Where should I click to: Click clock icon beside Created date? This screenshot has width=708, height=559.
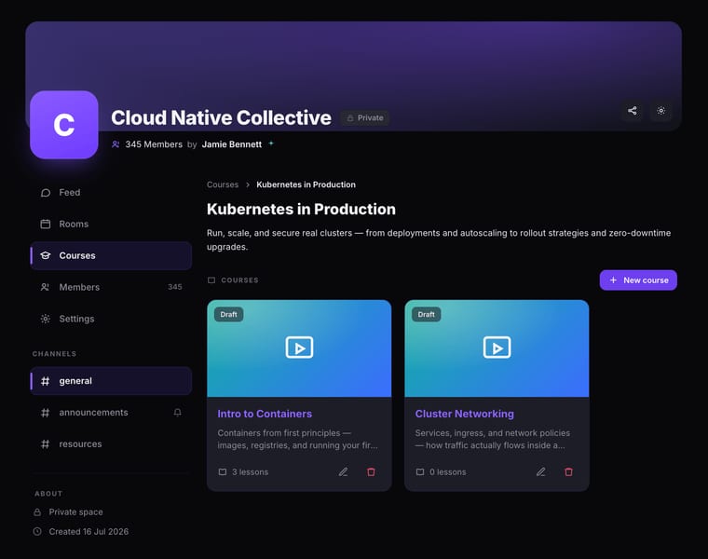[37, 532]
